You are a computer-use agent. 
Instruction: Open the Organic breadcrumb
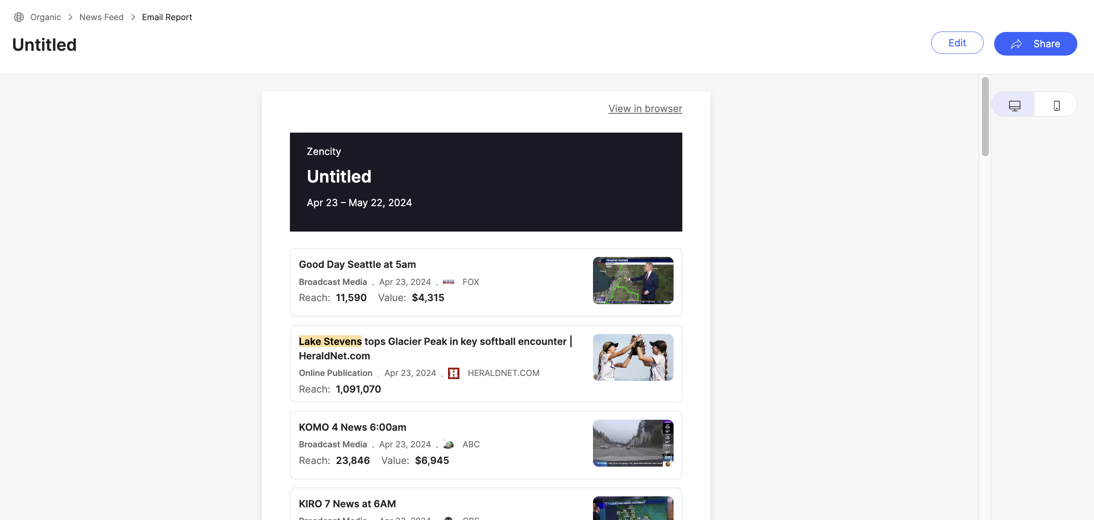click(46, 17)
